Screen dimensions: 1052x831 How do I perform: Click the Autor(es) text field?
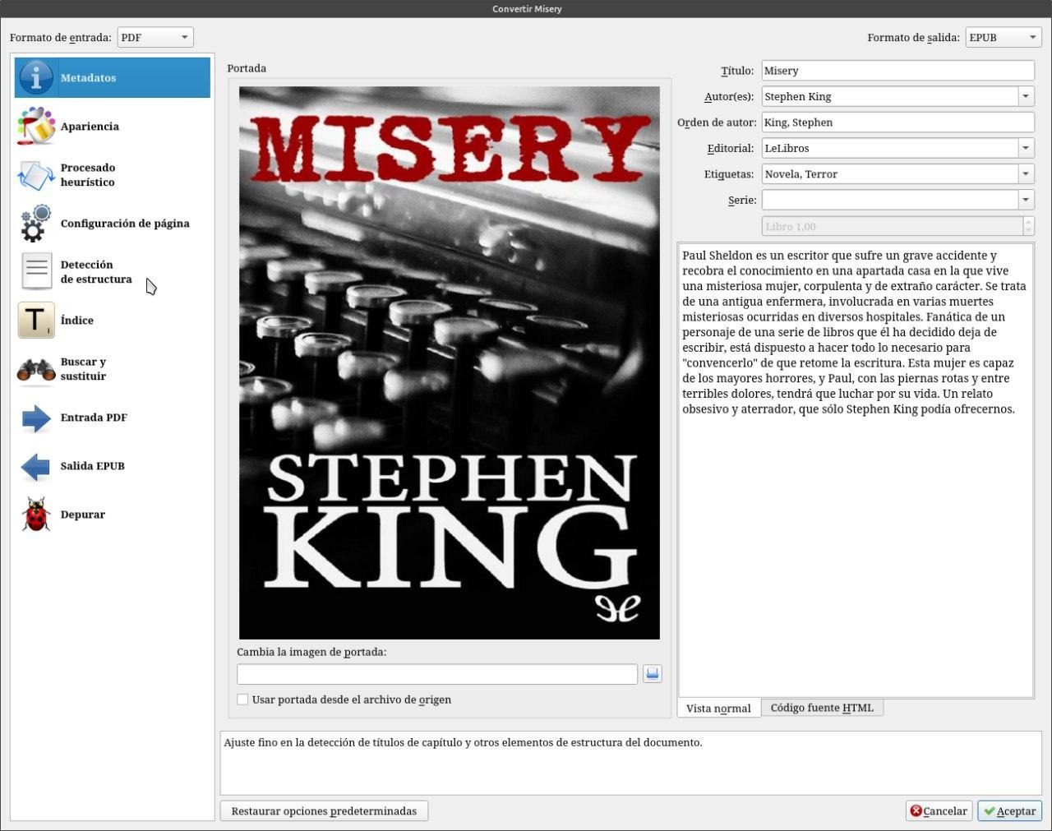(890, 96)
